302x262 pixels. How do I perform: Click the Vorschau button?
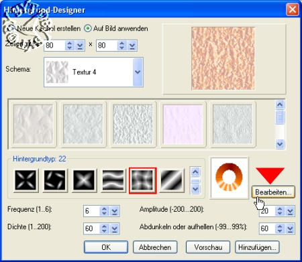point(208,247)
